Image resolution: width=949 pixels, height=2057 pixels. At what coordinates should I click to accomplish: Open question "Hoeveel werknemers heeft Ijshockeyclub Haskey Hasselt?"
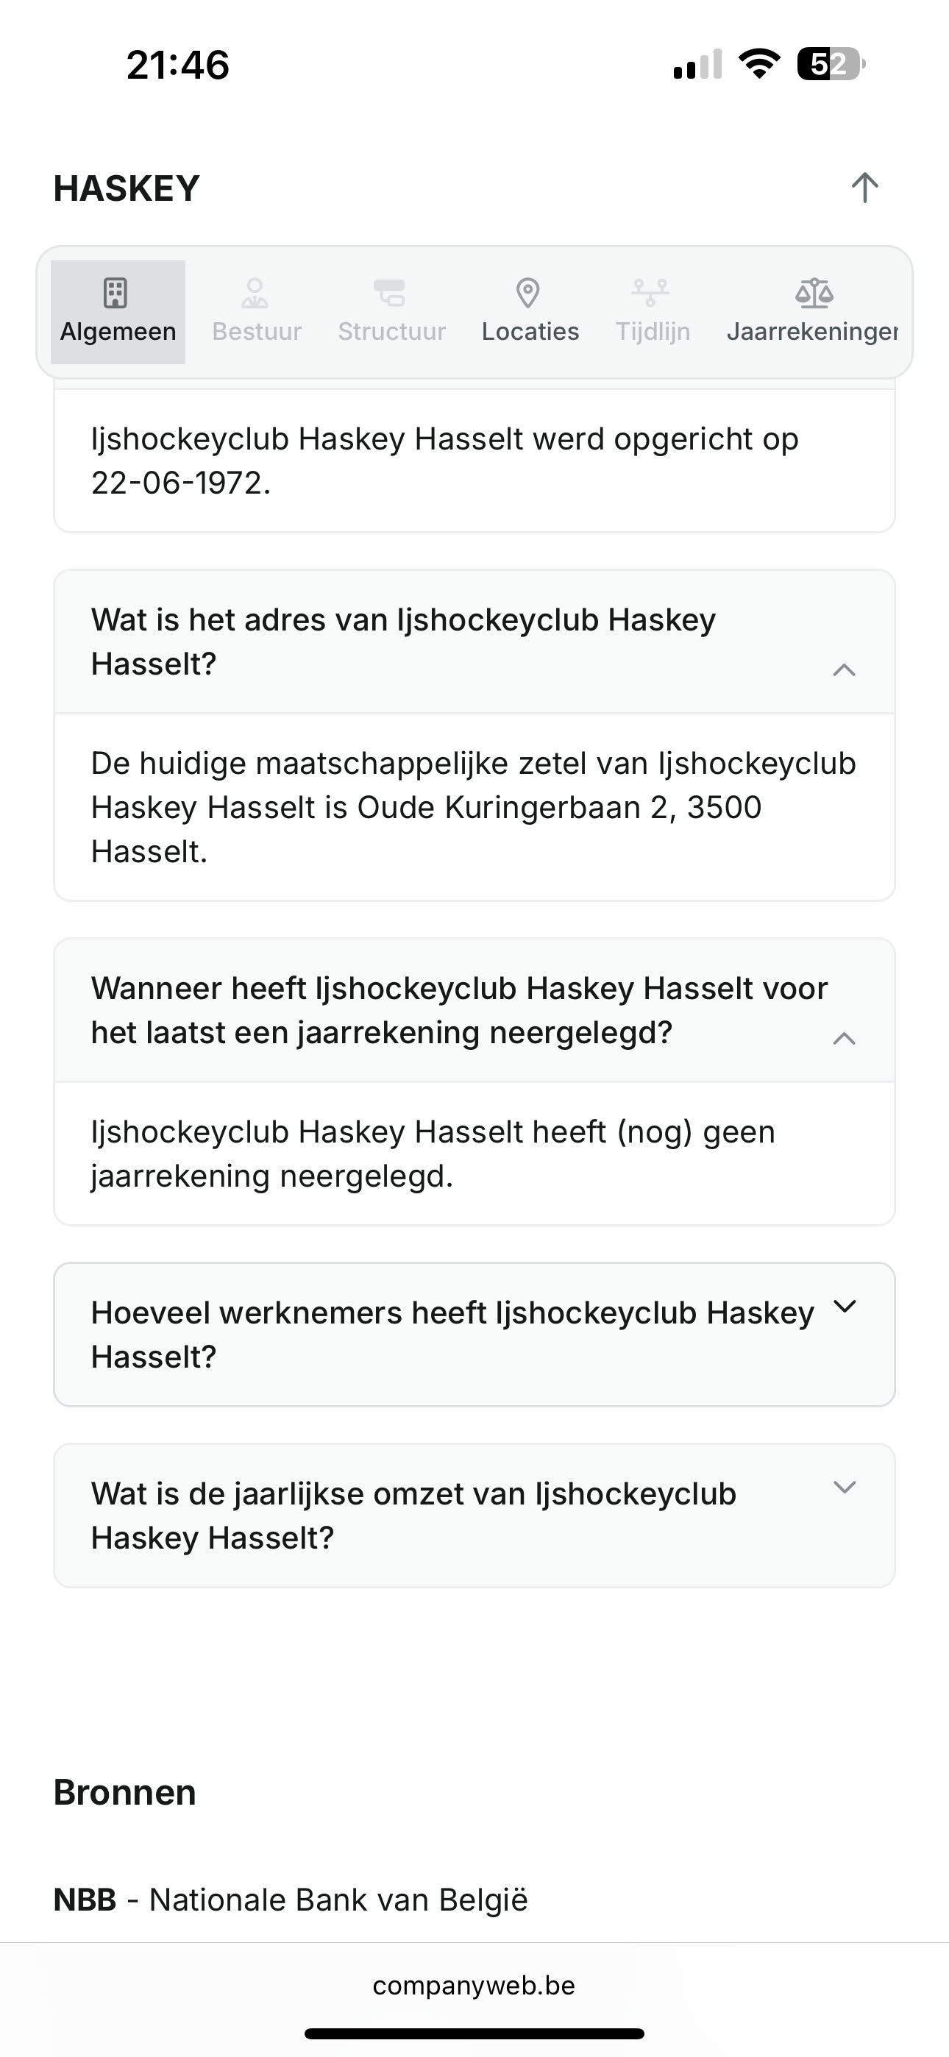point(452,1335)
